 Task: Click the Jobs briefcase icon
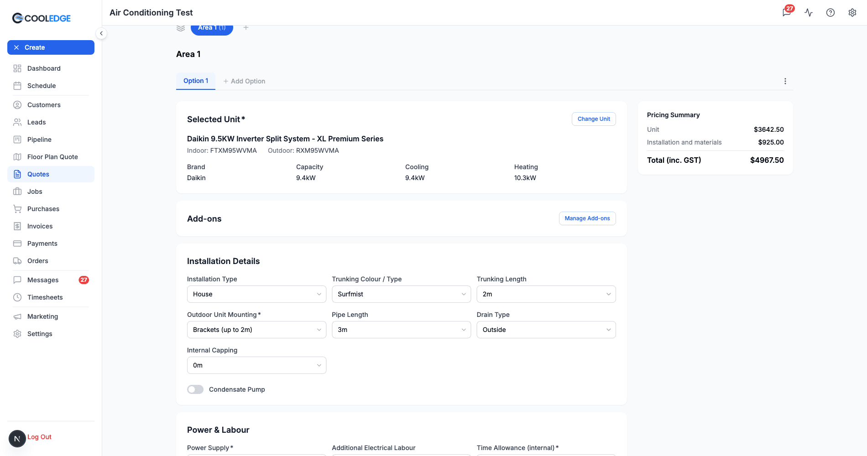(x=17, y=192)
